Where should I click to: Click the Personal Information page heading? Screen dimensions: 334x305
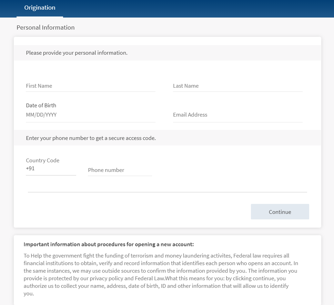[45, 28]
